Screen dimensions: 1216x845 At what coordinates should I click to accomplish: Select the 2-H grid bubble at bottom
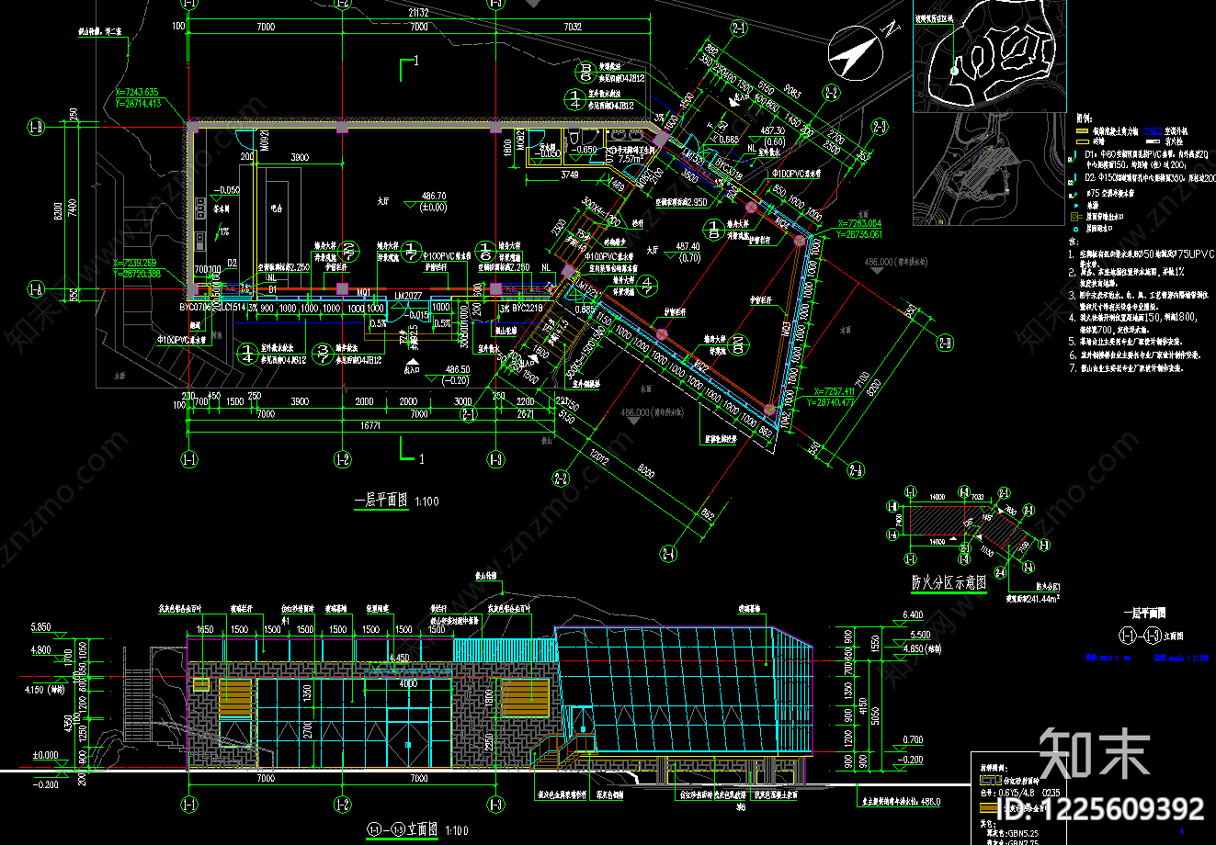point(668,554)
